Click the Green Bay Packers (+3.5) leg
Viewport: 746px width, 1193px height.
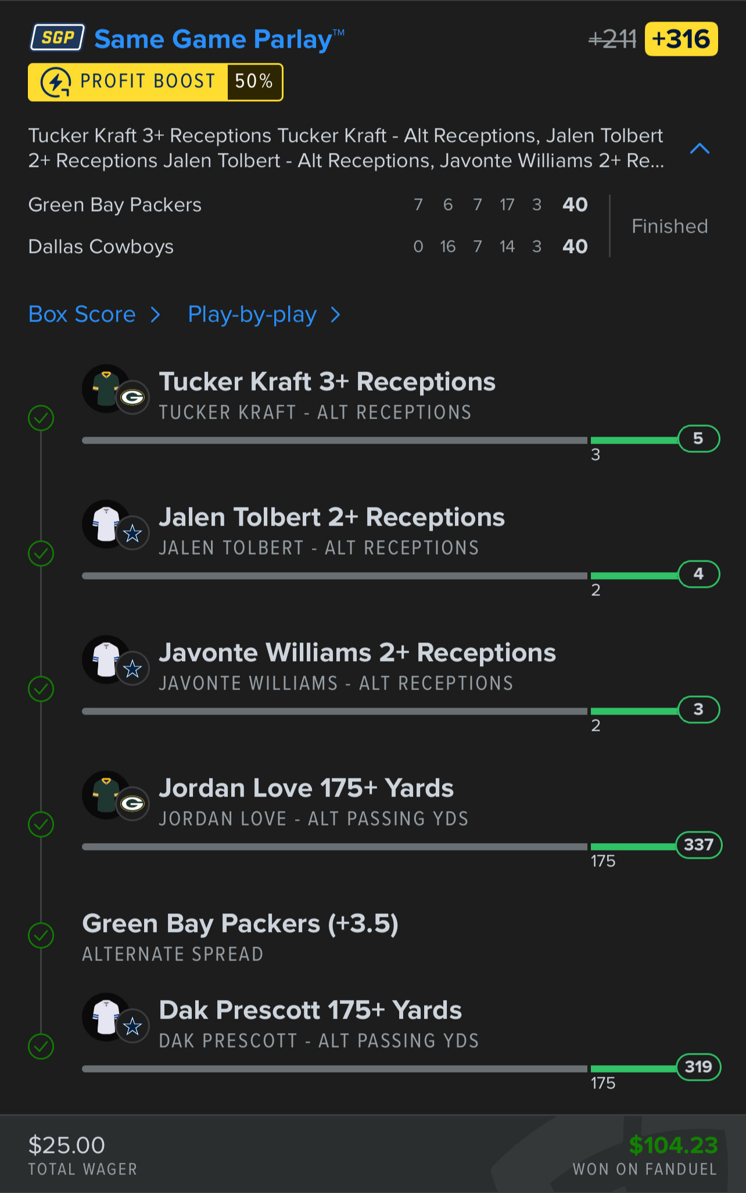coord(240,924)
